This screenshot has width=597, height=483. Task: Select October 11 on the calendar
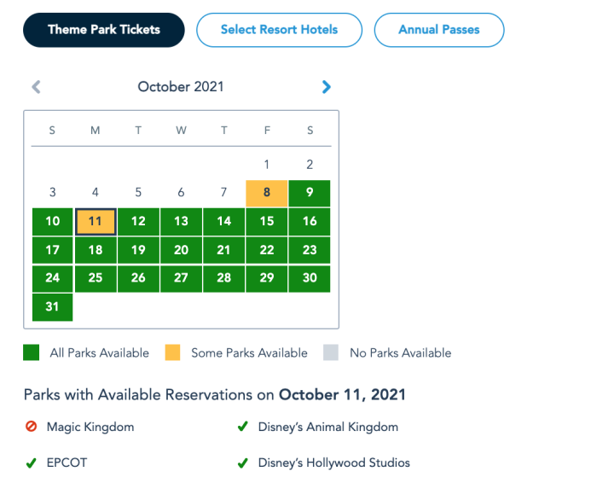96,221
